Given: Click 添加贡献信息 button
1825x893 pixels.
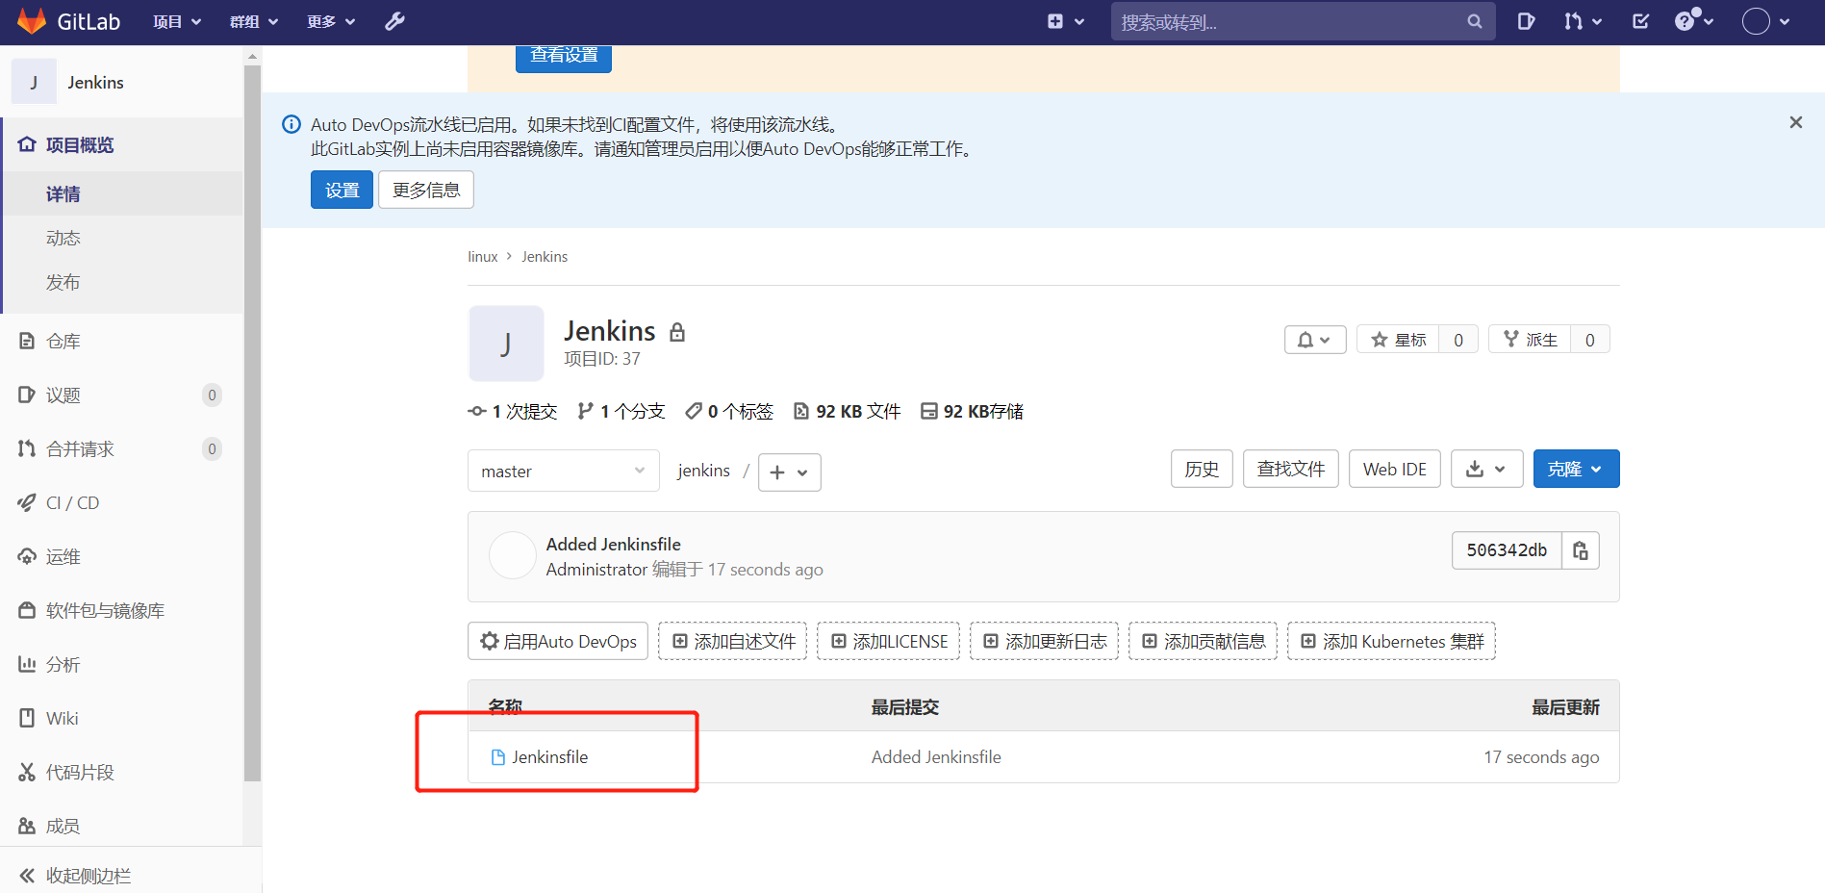Looking at the screenshot, I should (1203, 641).
